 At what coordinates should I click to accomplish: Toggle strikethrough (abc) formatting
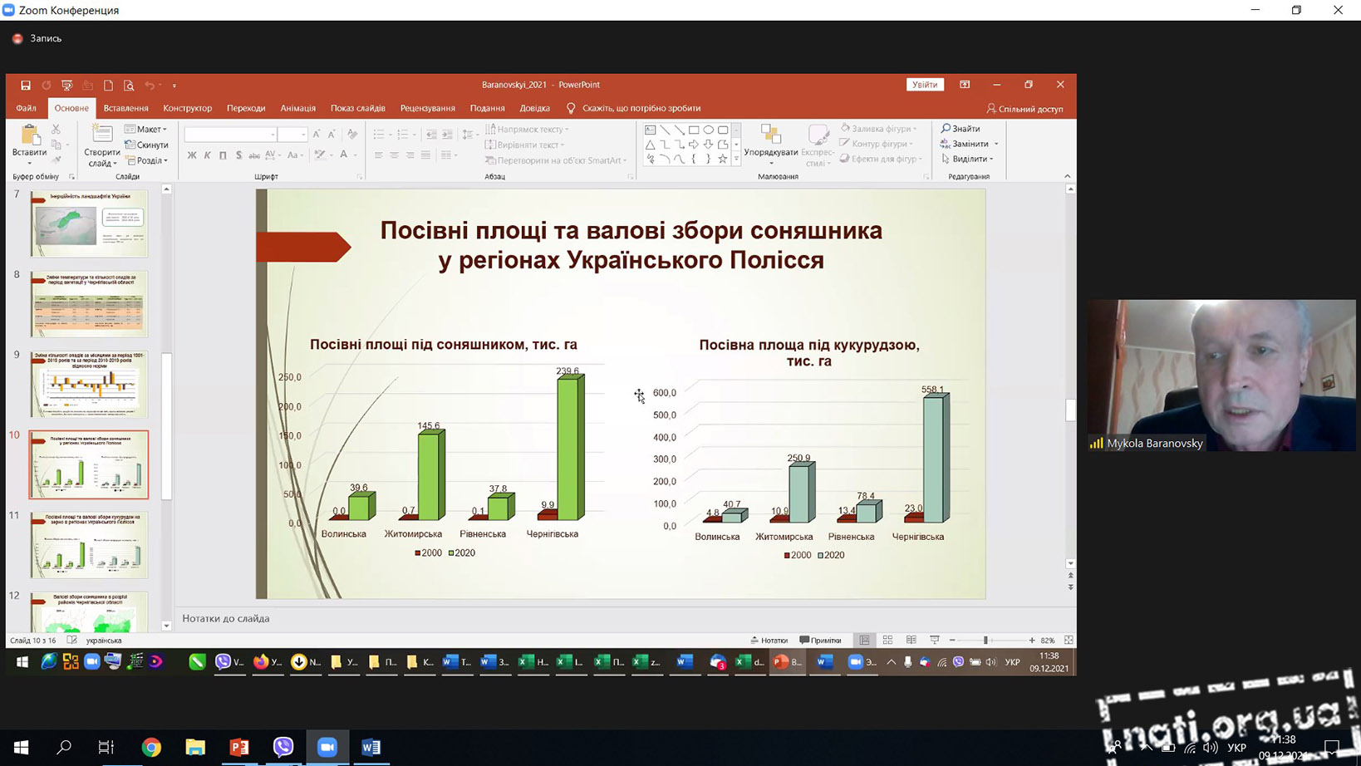254,155
